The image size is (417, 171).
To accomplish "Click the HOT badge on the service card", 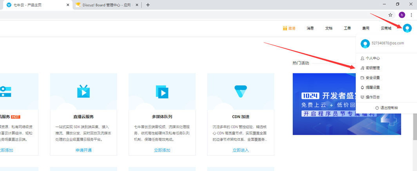I will coord(16,117).
